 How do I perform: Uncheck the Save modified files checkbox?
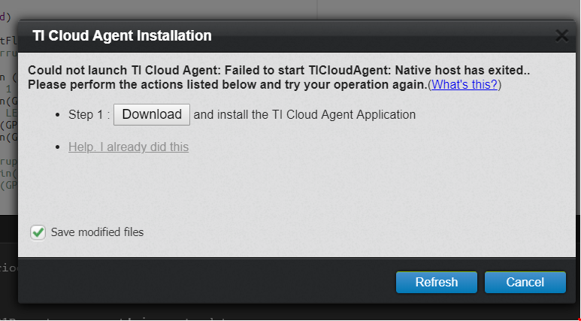[38, 232]
